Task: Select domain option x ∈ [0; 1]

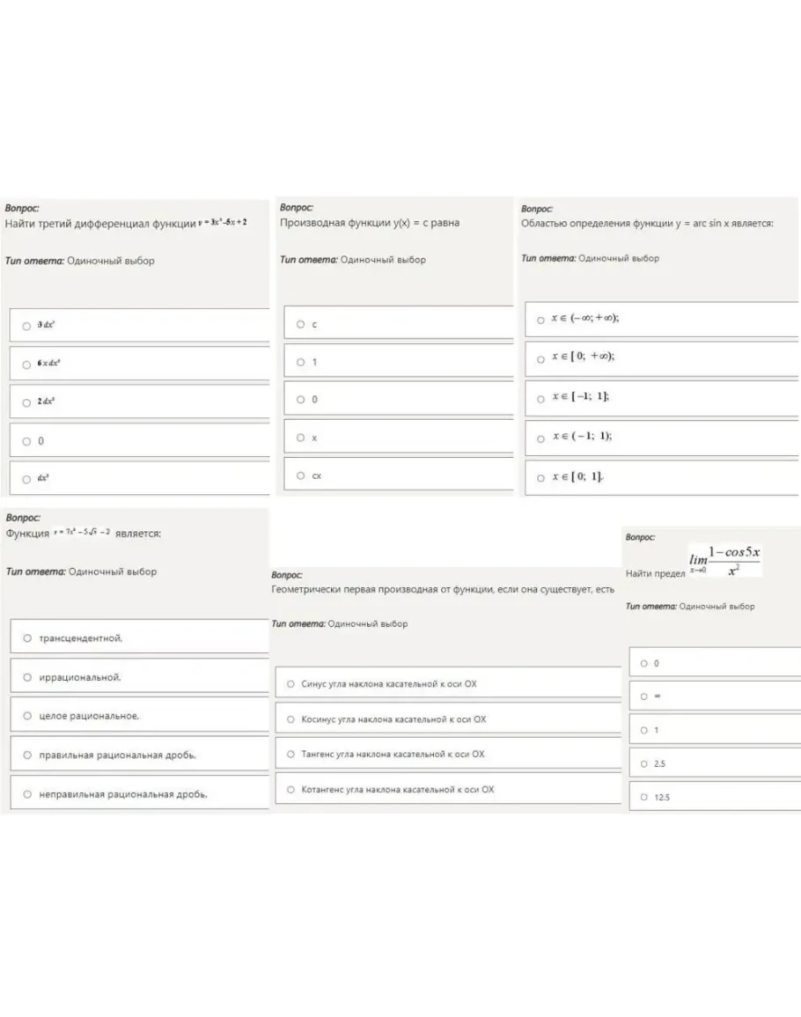Action: (x=540, y=477)
